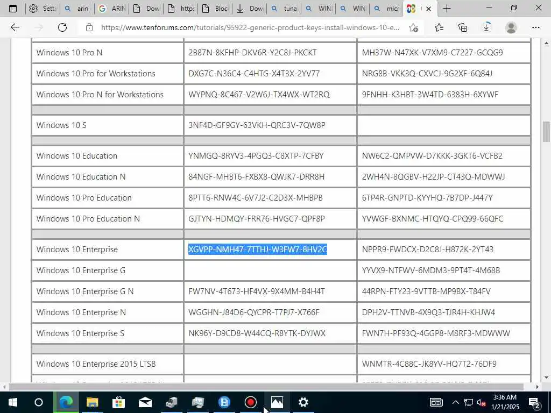This screenshot has width=551, height=413.
Task: Open the tab actions menu icon
Action: tap(13, 9)
